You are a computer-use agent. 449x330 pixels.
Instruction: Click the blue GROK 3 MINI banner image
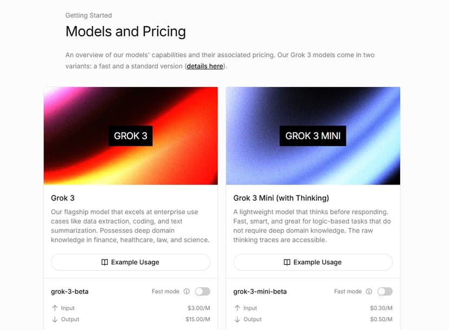(x=313, y=136)
